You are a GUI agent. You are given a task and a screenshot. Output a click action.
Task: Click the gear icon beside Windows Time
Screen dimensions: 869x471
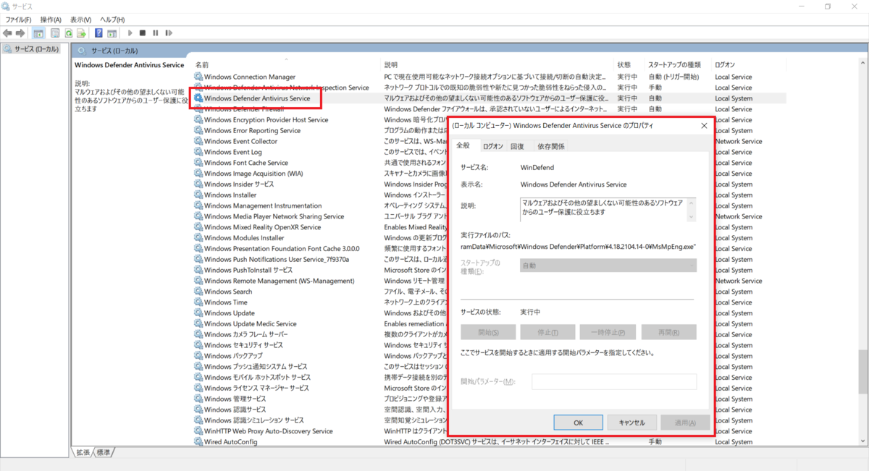tap(198, 302)
